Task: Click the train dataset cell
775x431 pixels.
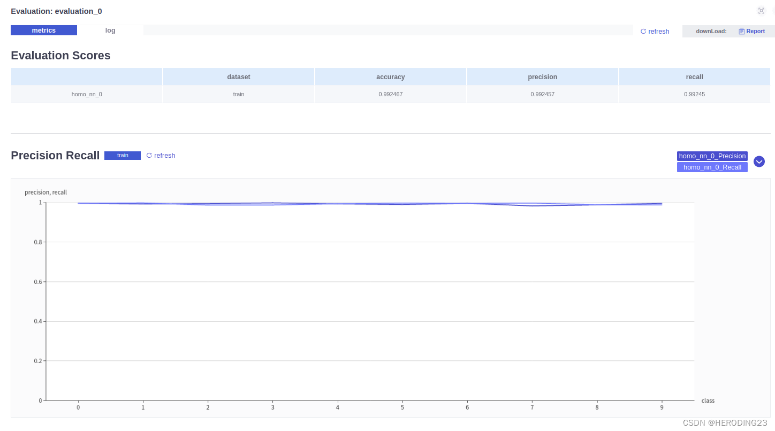Action: (x=239, y=94)
